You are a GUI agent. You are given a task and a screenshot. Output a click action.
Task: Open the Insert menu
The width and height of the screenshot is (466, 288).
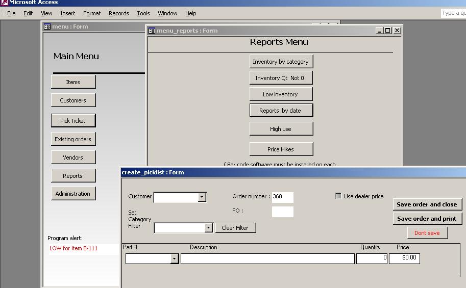[68, 13]
